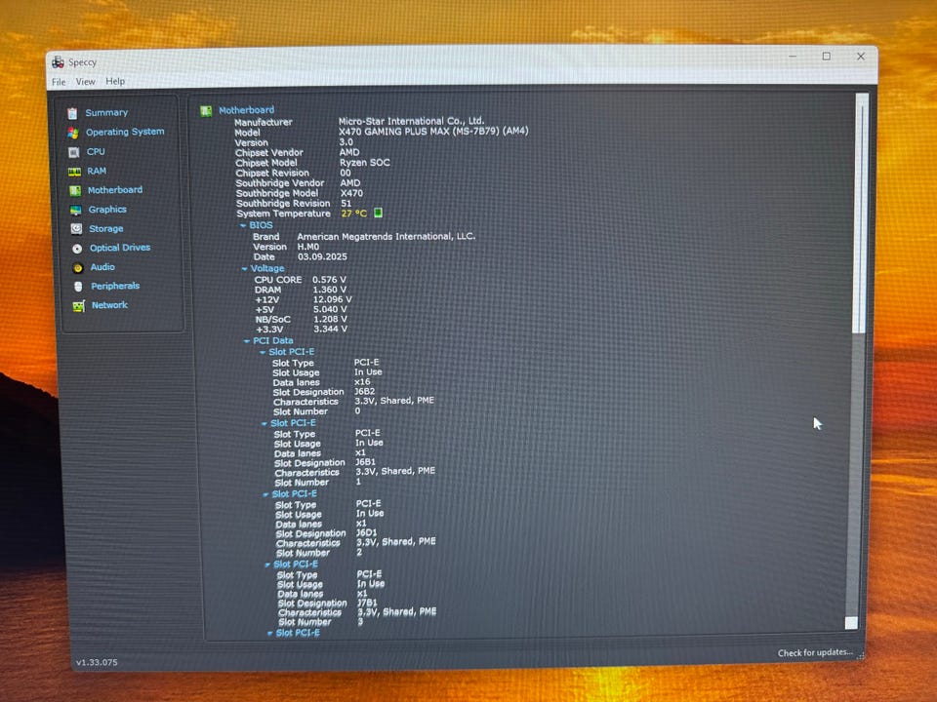Click the Motherboard header icon in main panel

click(206, 111)
